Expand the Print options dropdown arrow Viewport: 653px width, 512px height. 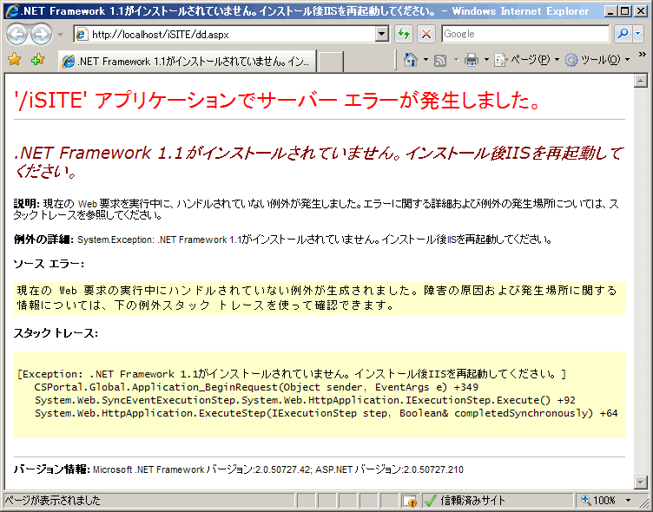coord(486,61)
